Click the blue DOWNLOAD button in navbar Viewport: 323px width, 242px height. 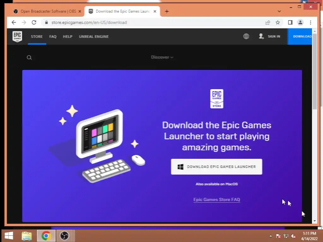coord(300,37)
